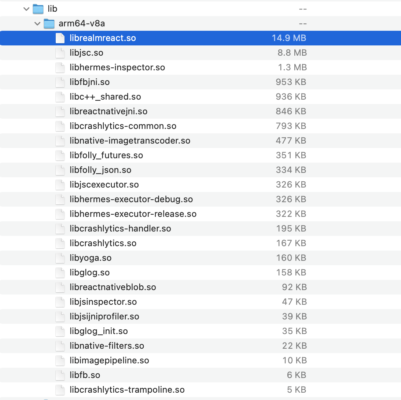Click the libc++_shared.so file icon

tap(60, 97)
